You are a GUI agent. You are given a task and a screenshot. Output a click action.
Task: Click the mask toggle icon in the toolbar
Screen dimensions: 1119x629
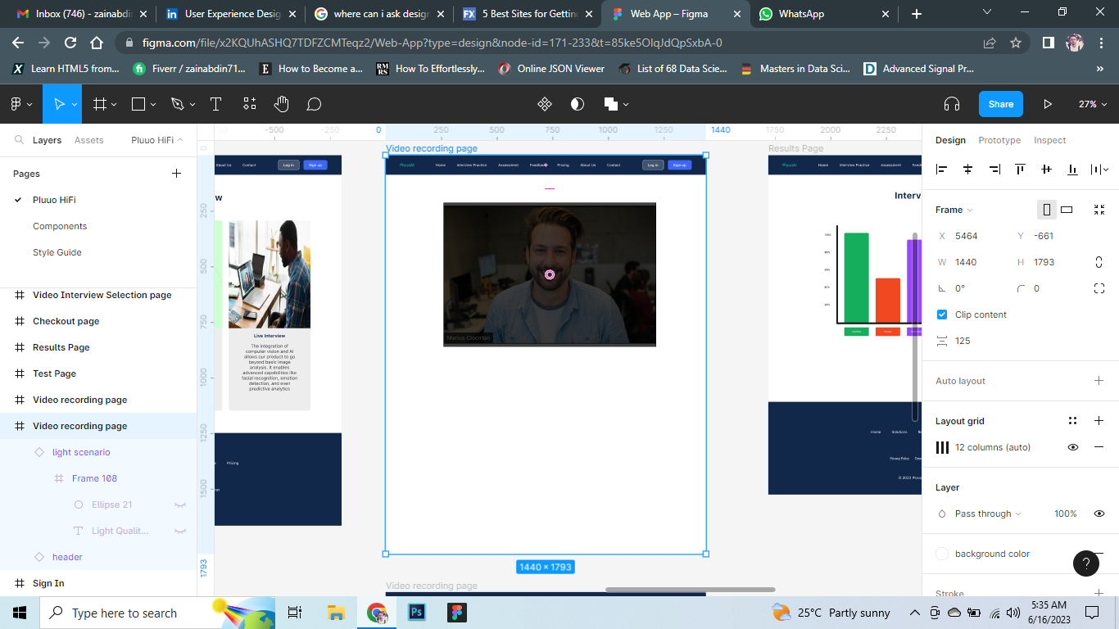578,104
